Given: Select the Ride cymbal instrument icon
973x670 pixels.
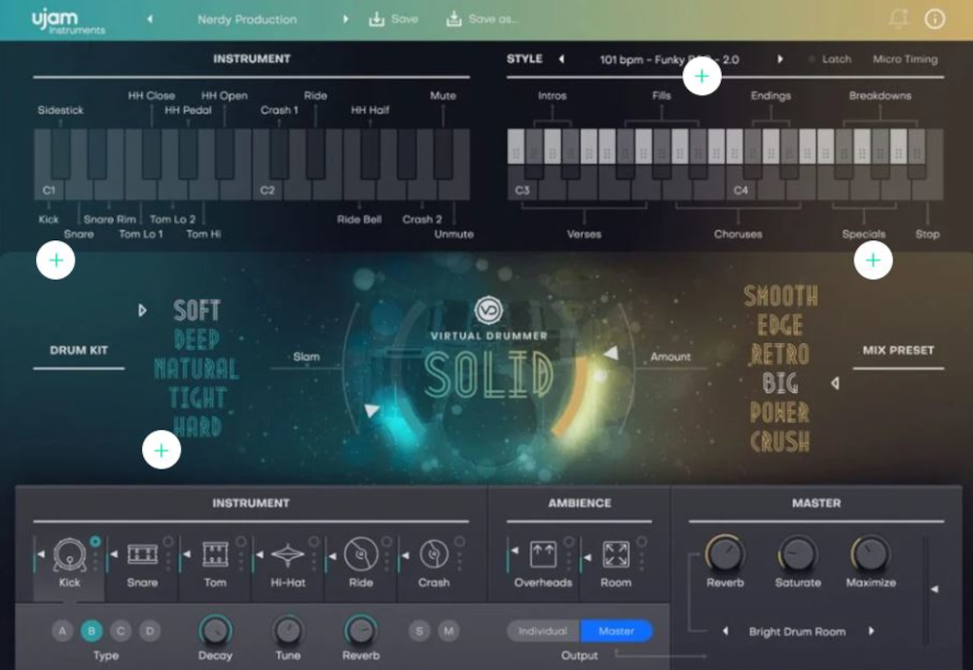Looking at the screenshot, I should [361, 554].
